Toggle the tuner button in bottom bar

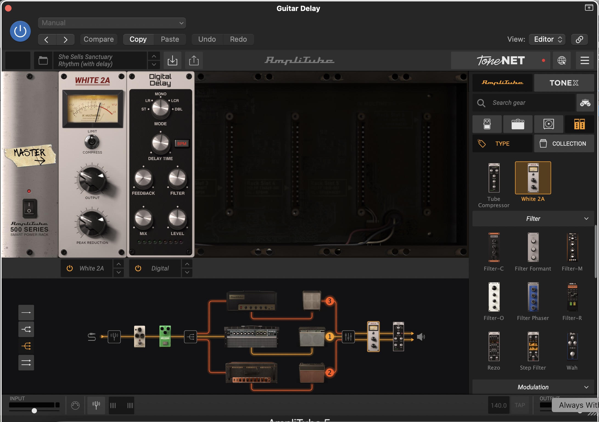pyautogui.click(x=96, y=405)
